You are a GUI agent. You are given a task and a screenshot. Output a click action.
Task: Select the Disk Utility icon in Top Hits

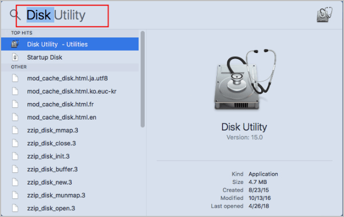[x=15, y=44]
